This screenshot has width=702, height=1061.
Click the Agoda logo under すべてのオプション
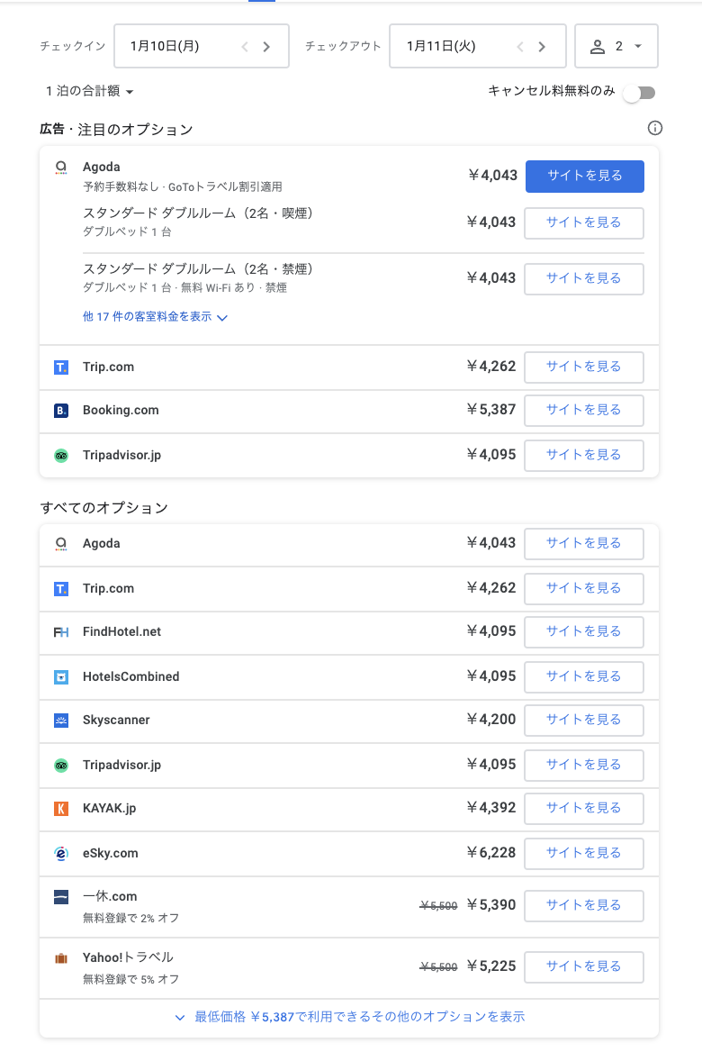pos(61,543)
